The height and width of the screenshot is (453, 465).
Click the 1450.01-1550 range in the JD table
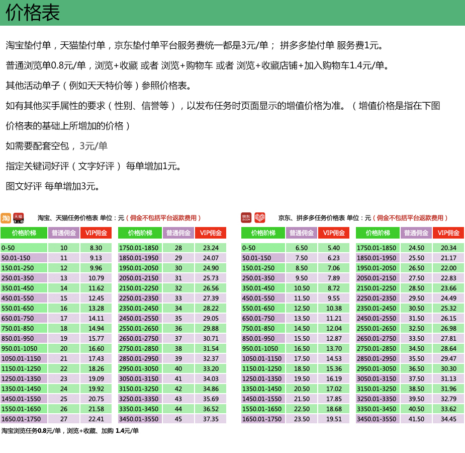[263, 399]
